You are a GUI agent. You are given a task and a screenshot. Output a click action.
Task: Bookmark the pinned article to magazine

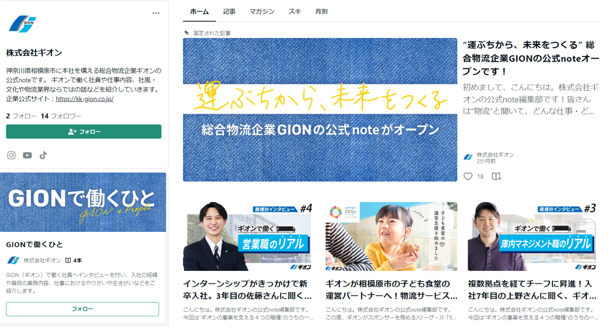tap(497, 176)
